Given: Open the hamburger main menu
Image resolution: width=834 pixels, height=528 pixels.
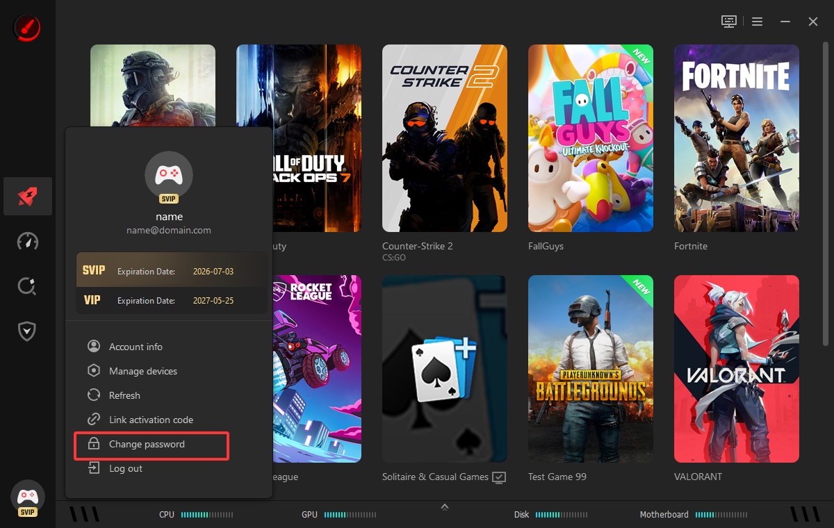Looking at the screenshot, I should click(x=758, y=22).
